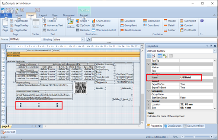Insert a WinFormsControl component
Image resolution: width=218 pixels, height=140 pixels.
pyautogui.click(x=104, y=30)
